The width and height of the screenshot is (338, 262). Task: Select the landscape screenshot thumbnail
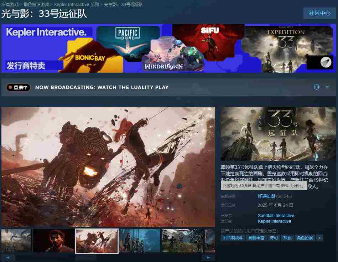coord(16,240)
